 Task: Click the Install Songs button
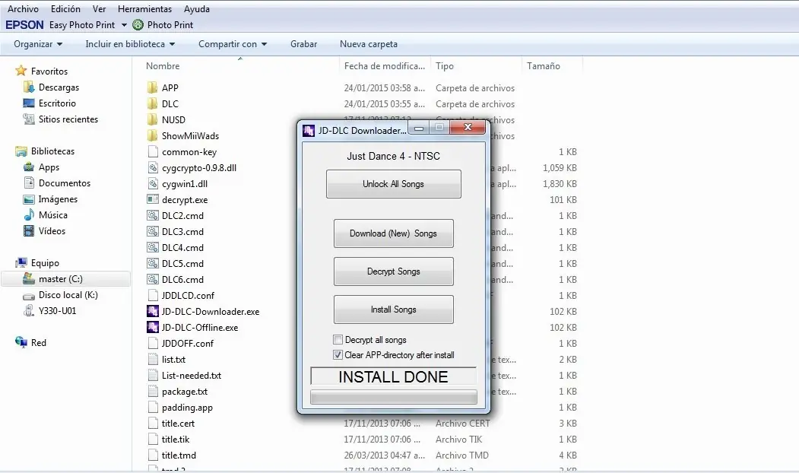point(393,310)
